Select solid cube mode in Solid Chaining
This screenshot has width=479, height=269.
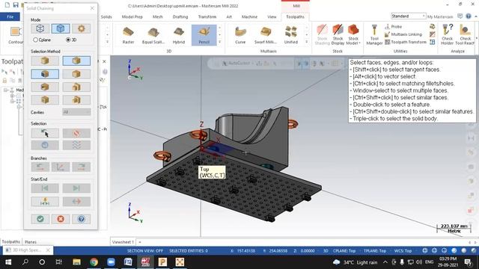tap(61, 28)
